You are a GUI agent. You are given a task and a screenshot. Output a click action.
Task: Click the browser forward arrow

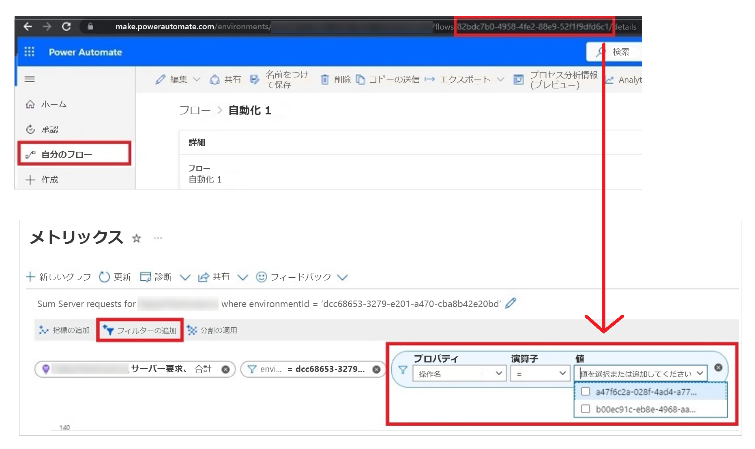[x=47, y=27]
